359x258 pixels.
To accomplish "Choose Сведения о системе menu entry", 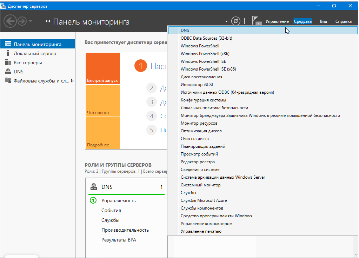I will click(x=263, y=170).
